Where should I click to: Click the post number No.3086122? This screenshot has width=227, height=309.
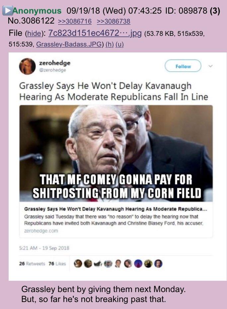coord(31,21)
